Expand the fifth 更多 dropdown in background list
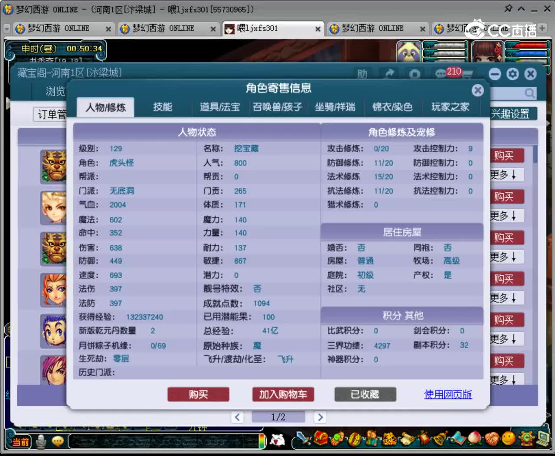555x456 pixels. coord(506,339)
